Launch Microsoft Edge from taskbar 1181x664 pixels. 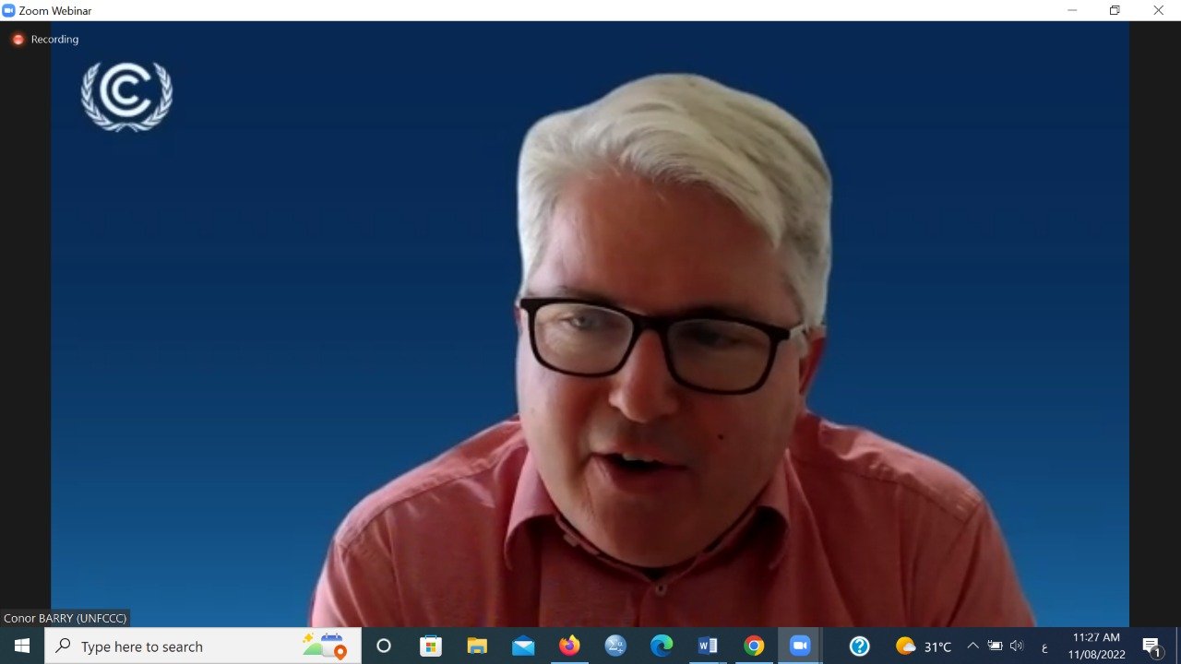(x=662, y=646)
